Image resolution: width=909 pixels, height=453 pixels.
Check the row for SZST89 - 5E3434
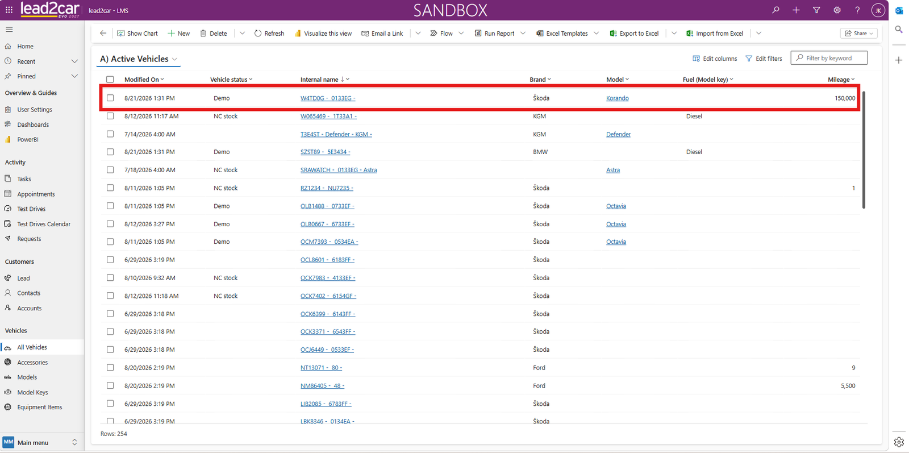(110, 152)
